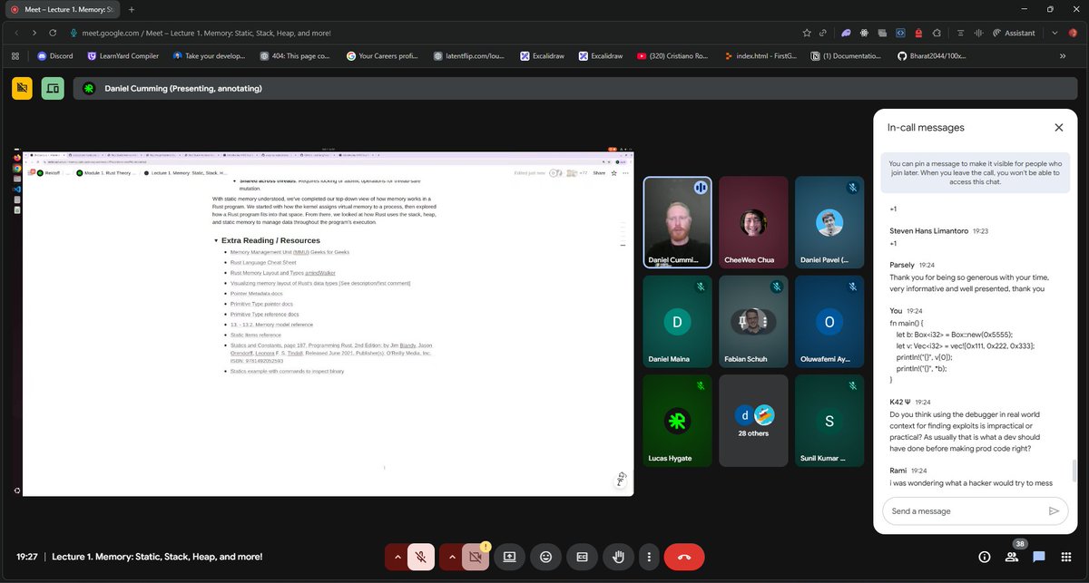
Task: Open the emoji reactions button
Action: point(545,557)
